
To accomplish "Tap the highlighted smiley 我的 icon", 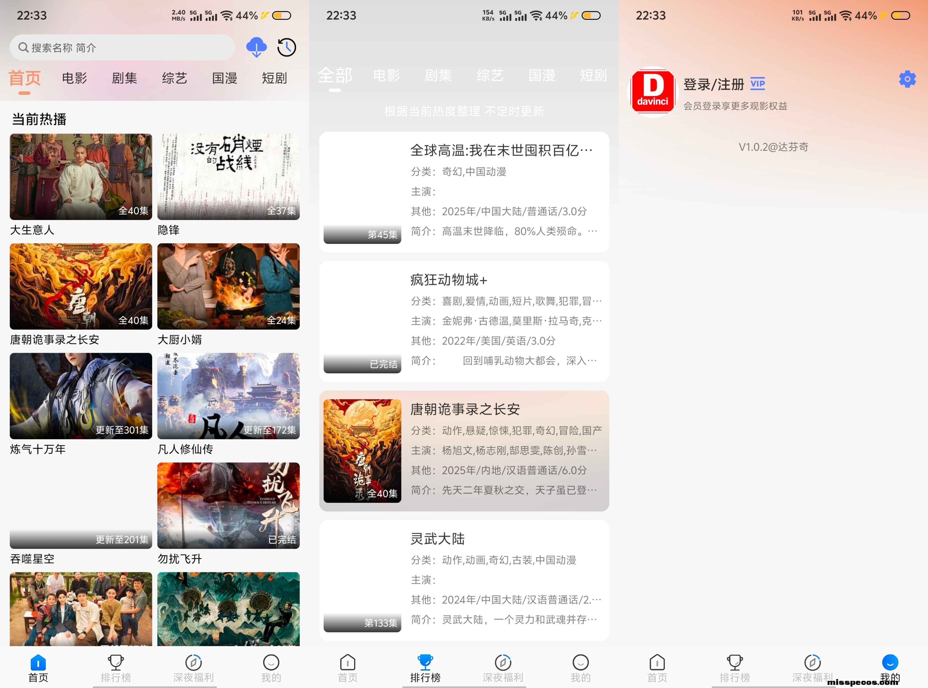I will click(x=890, y=662).
